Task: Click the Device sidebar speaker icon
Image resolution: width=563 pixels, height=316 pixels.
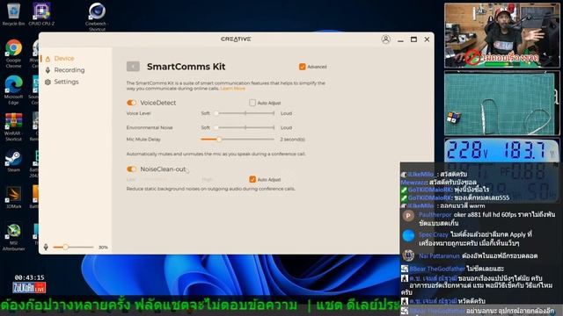Action: [x=48, y=59]
